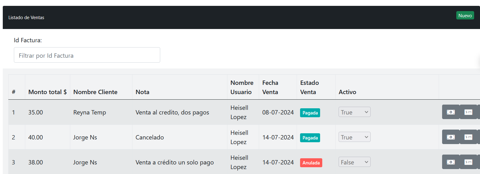The width and height of the screenshot is (480, 174).
Task: Click Heisell Lopez in row 3
Action: (x=239, y=162)
